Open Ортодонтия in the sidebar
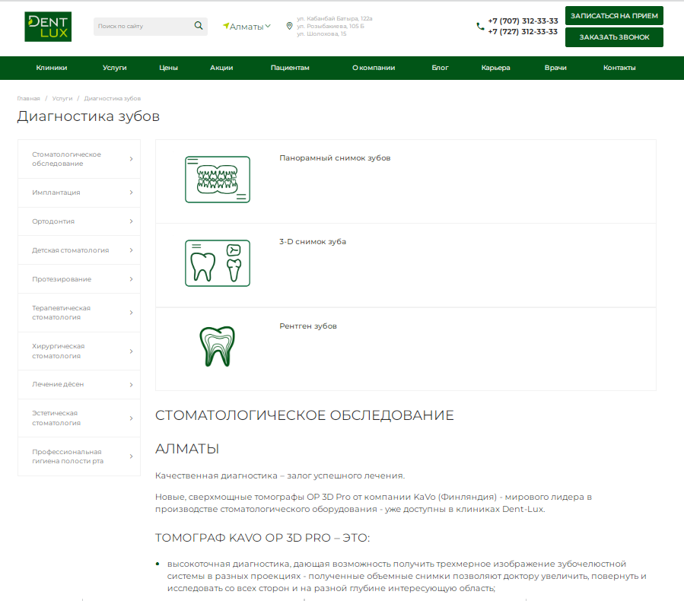The width and height of the screenshot is (684, 601). 53,221
